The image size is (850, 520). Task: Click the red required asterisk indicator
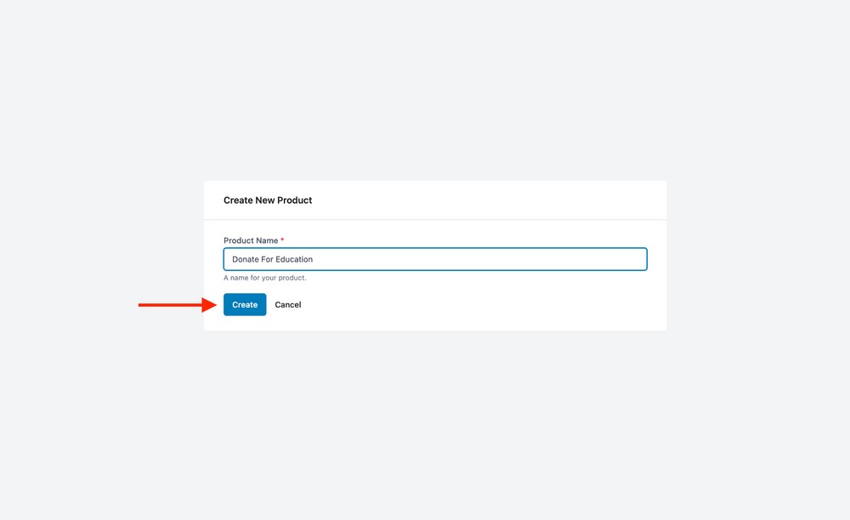(x=280, y=240)
